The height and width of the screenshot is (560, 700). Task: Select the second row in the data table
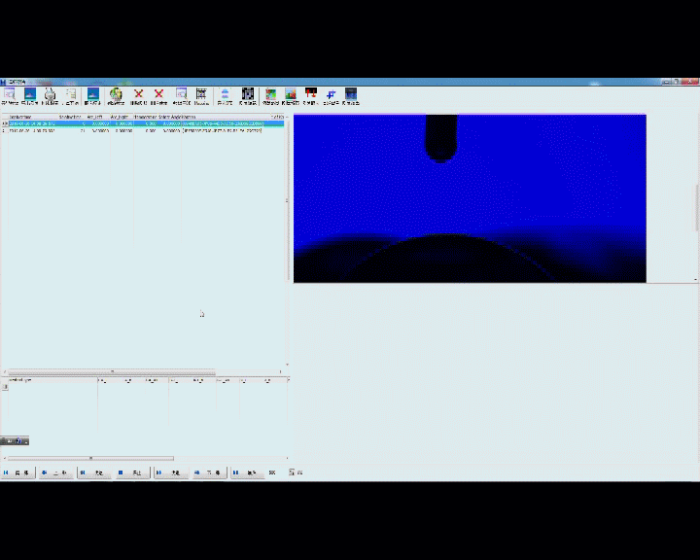click(143, 131)
